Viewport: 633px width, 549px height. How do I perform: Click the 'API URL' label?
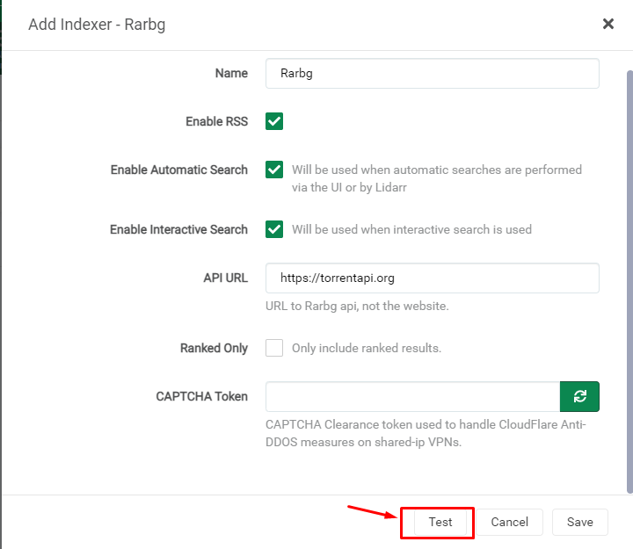click(225, 278)
